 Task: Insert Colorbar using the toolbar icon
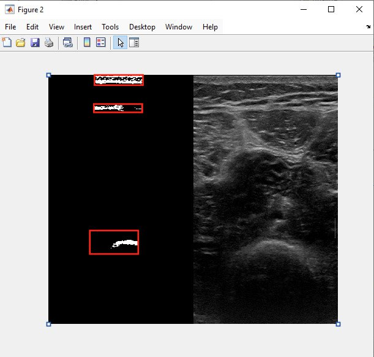point(87,42)
